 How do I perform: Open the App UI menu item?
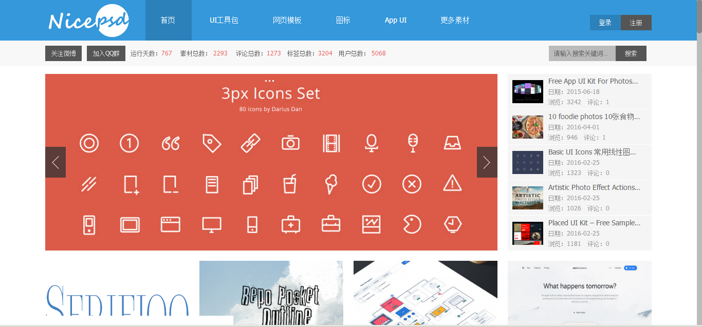click(x=396, y=21)
